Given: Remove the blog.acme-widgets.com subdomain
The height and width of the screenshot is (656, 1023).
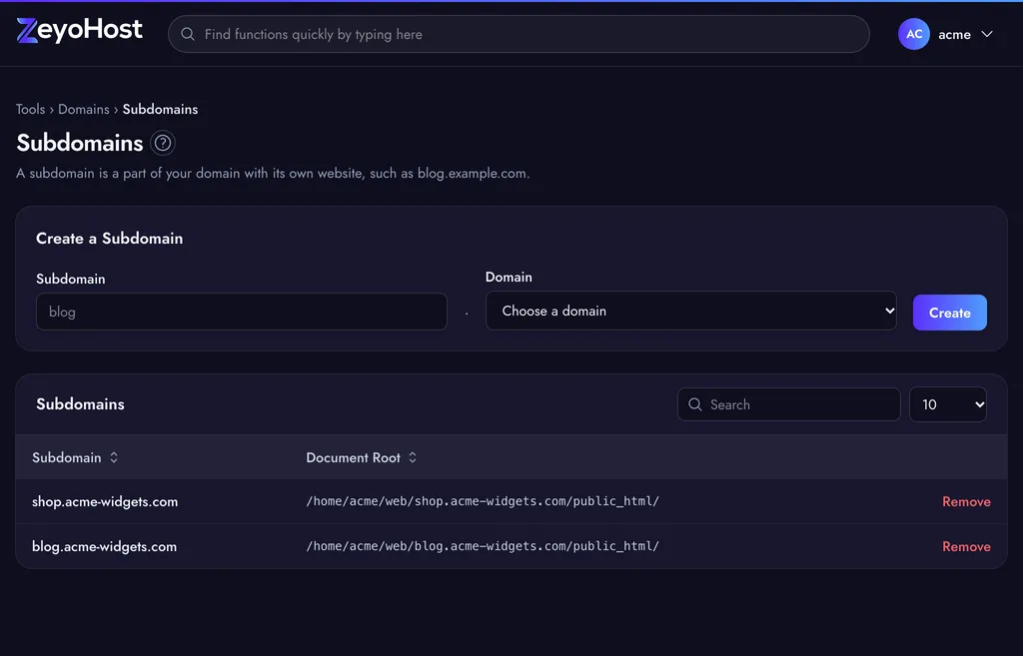Looking at the screenshot, I should click(x=966, y=546).
